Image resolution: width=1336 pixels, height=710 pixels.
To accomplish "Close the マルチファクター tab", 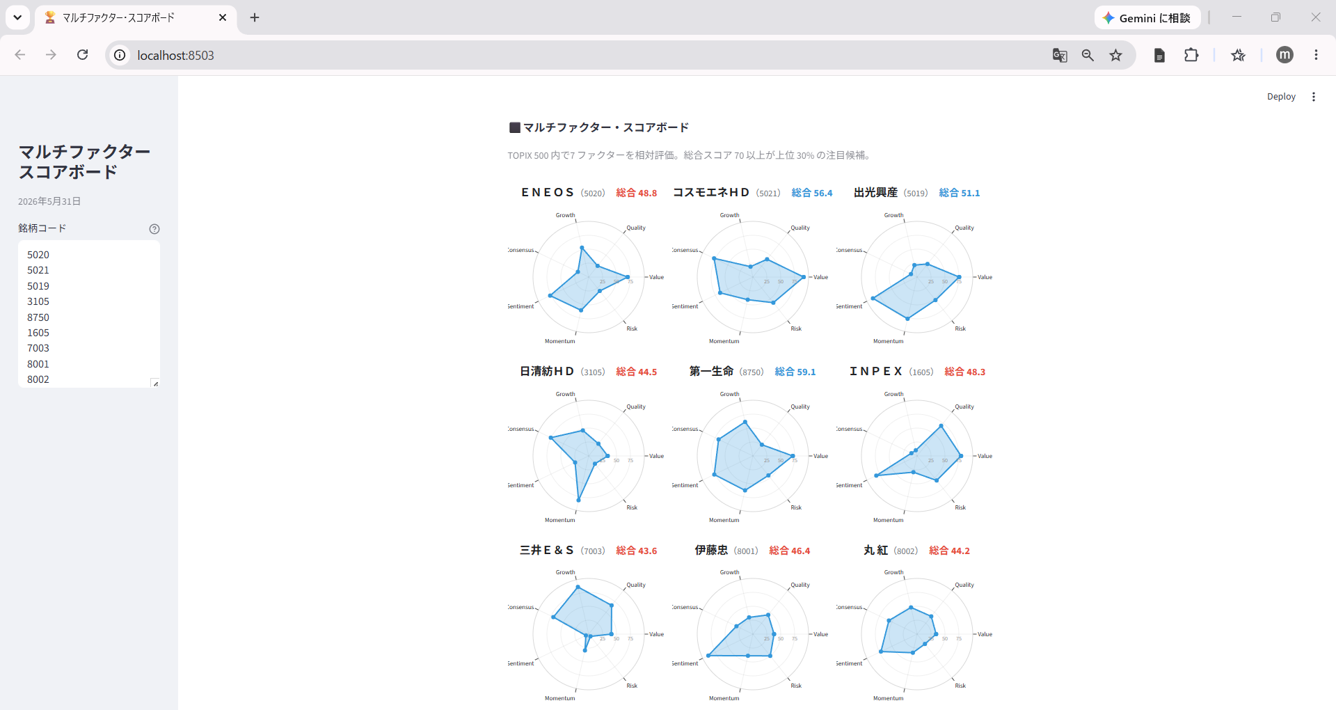I will [223, 17].
